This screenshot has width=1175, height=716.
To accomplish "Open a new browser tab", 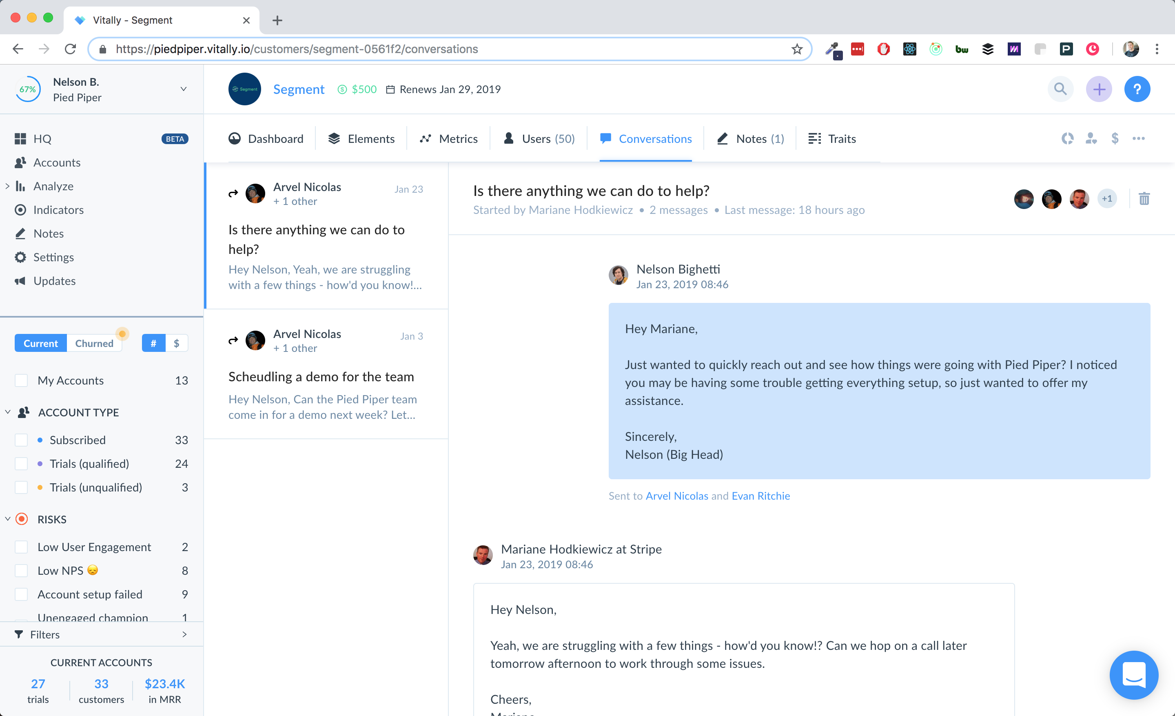I will pyautogui.click(x=277, y=20).
